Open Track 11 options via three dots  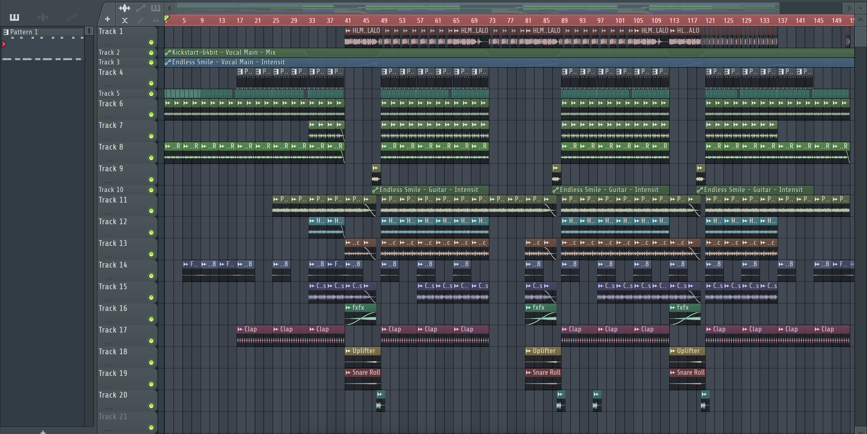pos(108,213)
